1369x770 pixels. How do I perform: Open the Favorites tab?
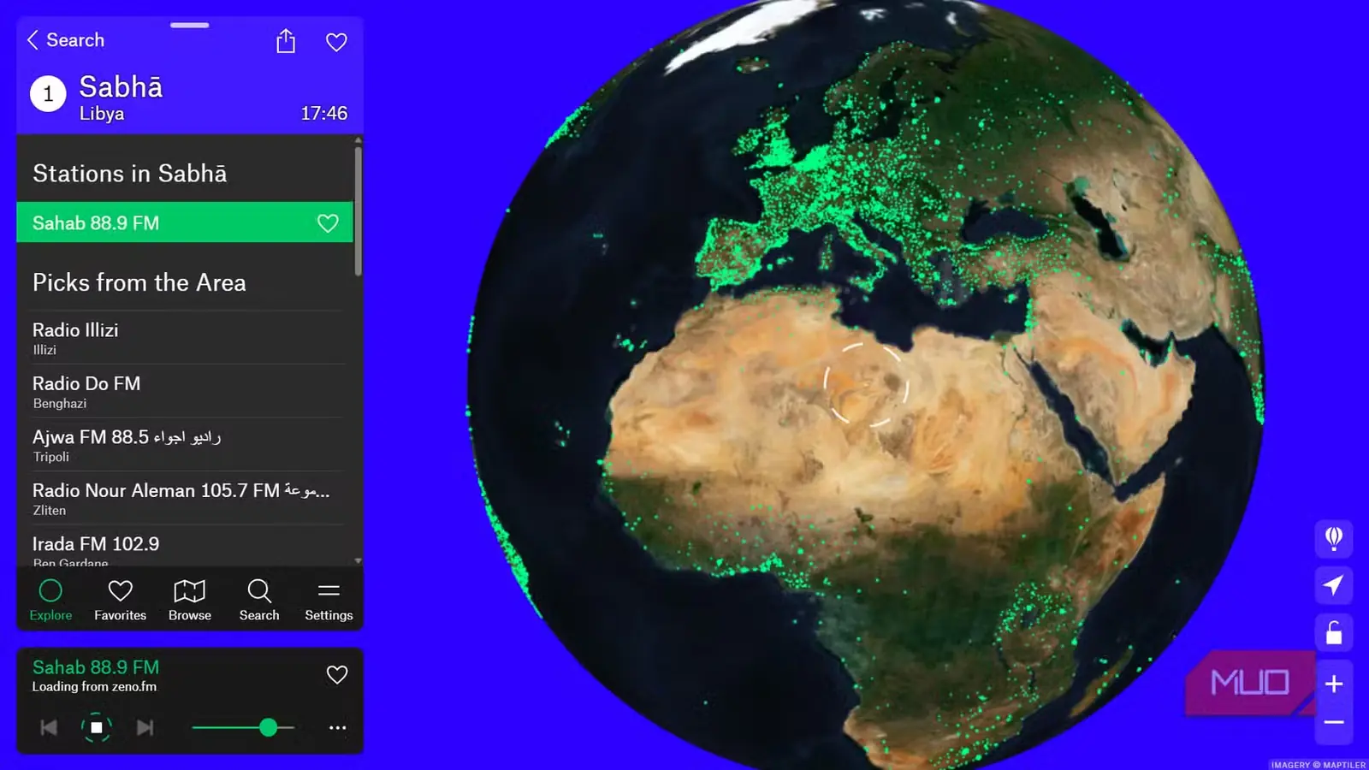click(x=120, y=600)
